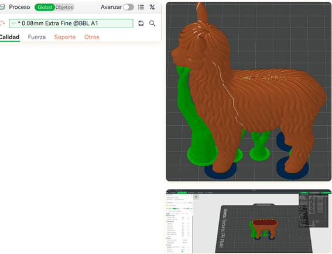
Task: Click the Proceso section label
Action: (x=19, y=7)
